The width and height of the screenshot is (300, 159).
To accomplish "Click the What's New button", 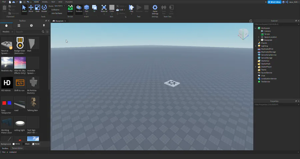I will tap(274, 2).
